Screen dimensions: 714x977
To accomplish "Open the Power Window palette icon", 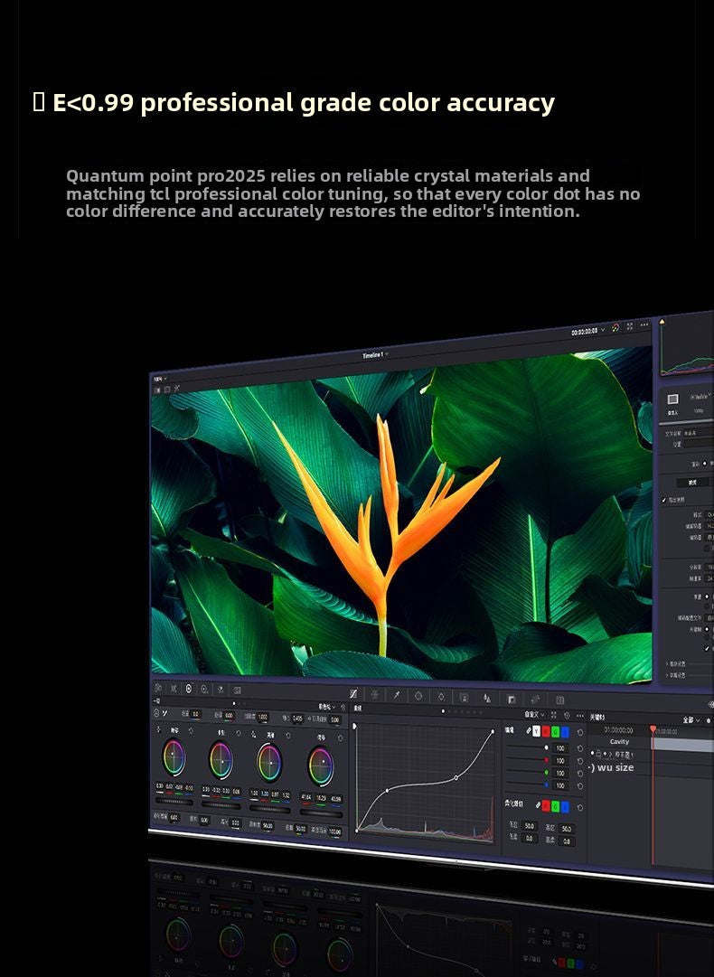I will tap(418, 696).
